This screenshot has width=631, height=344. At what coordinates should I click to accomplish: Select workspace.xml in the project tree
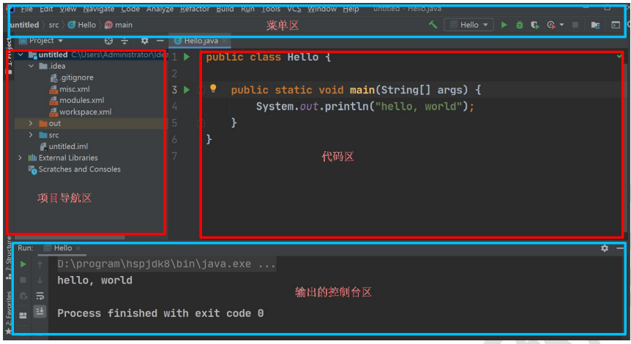[81, 112]
